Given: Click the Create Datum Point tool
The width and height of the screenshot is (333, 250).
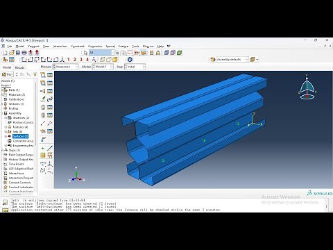Looking at the screenshot, I should click(43, 148).
